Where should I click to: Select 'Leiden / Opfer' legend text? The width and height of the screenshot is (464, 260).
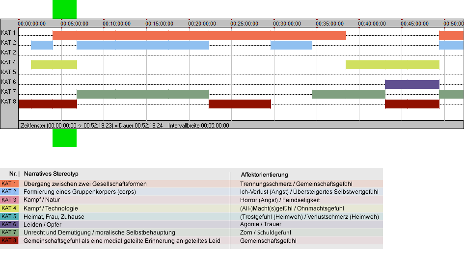tap(42, 225)
